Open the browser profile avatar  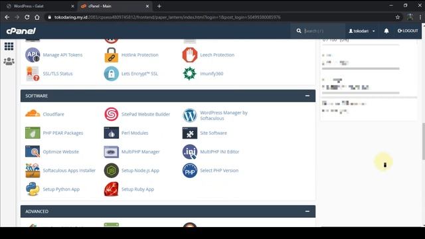point(410,17)
